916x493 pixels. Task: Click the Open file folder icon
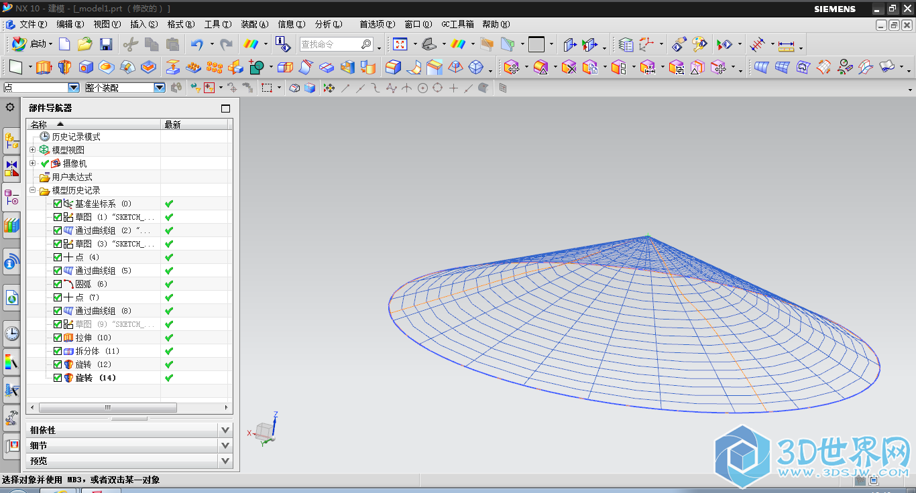click(84, 44)
